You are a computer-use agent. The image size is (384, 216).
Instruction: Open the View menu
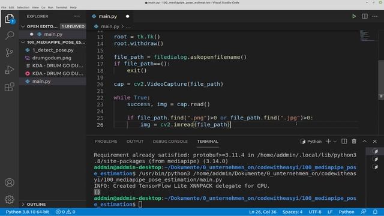pyautogui.click(x=35, y=7)
